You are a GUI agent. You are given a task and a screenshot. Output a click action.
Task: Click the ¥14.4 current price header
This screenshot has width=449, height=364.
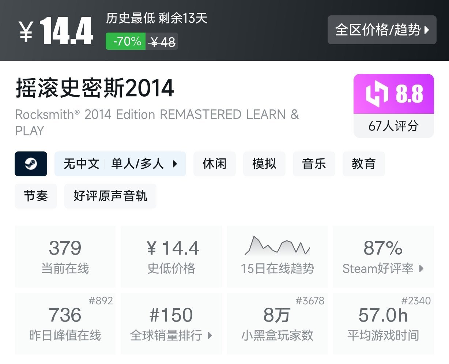pyautogui.click(x=56, y=31)
